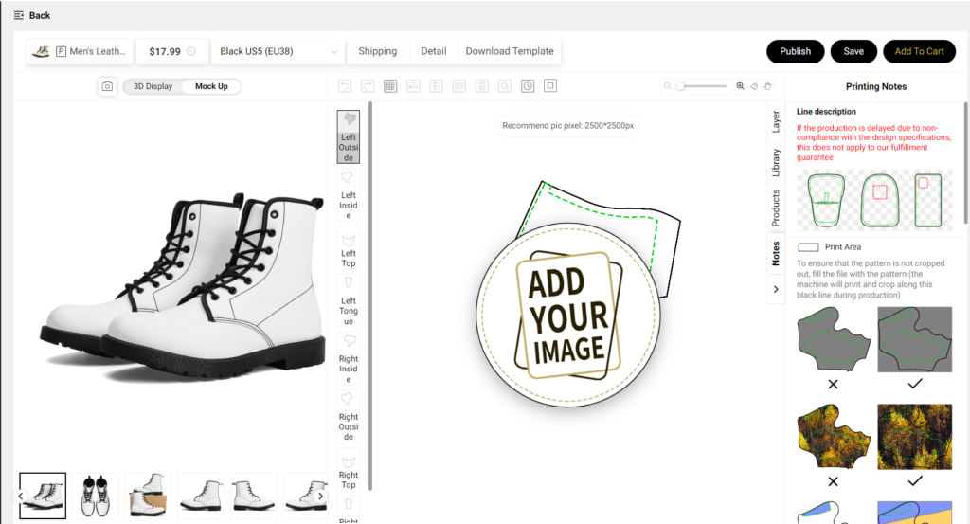Click the flip vertical icon
970x524 pixels.
pos(436,86)
